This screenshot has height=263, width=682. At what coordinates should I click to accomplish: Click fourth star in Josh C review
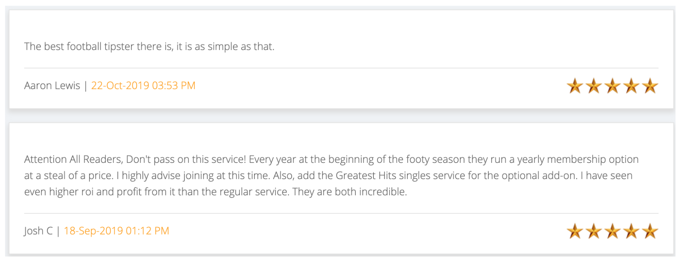(631, 231)
